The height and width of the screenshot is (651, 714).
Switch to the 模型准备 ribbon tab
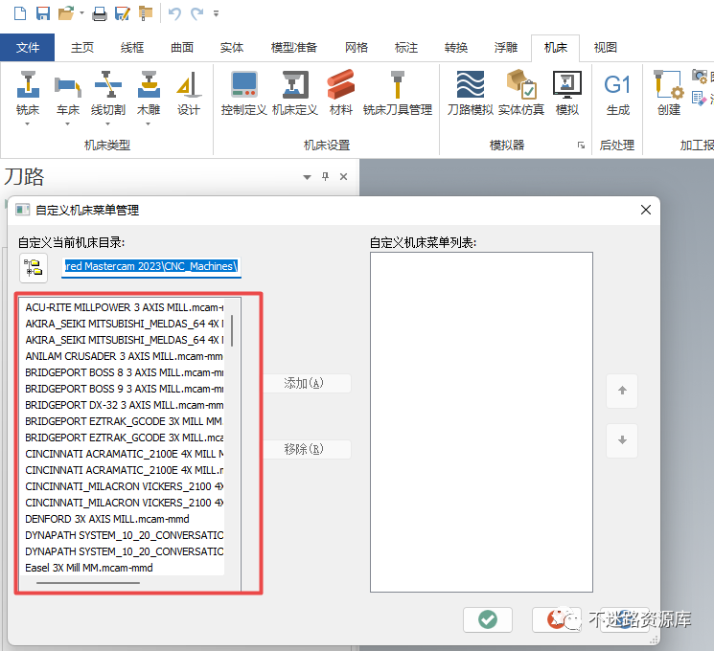pos(294,47)
